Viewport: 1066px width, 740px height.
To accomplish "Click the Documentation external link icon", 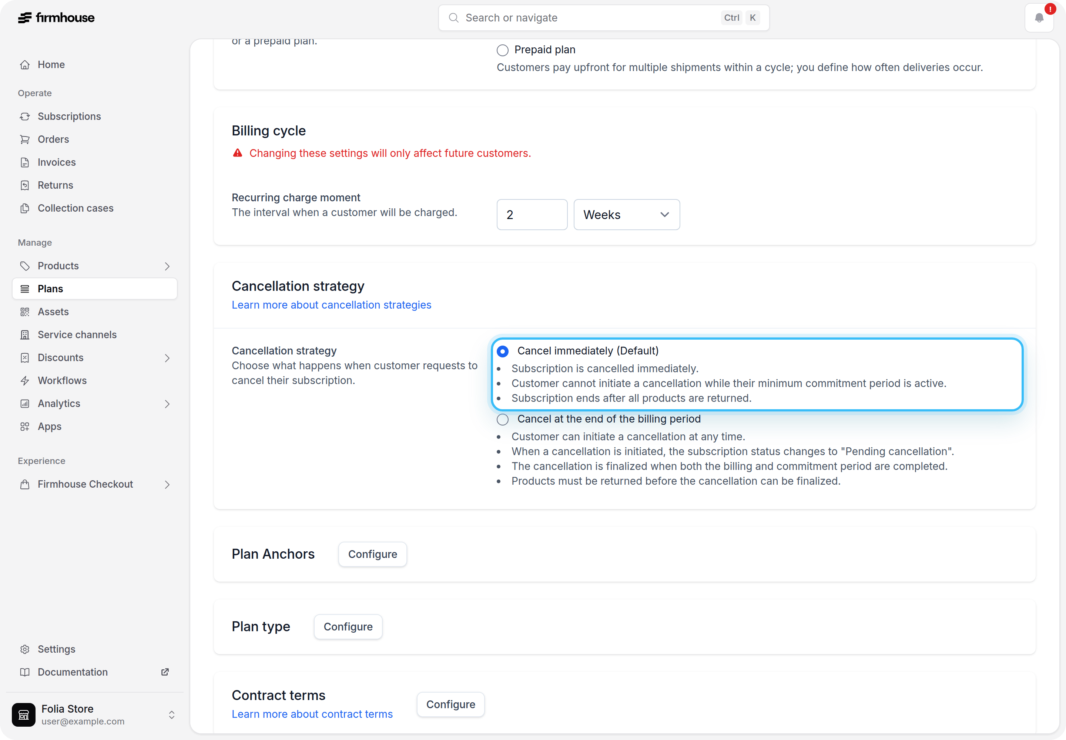I will tap(165, 672).
